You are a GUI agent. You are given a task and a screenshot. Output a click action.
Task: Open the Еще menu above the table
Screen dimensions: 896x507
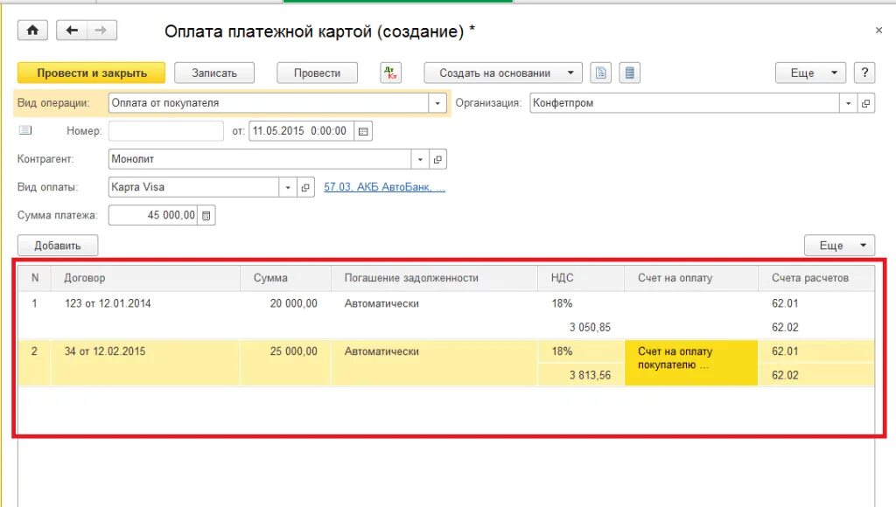[839, 246]
